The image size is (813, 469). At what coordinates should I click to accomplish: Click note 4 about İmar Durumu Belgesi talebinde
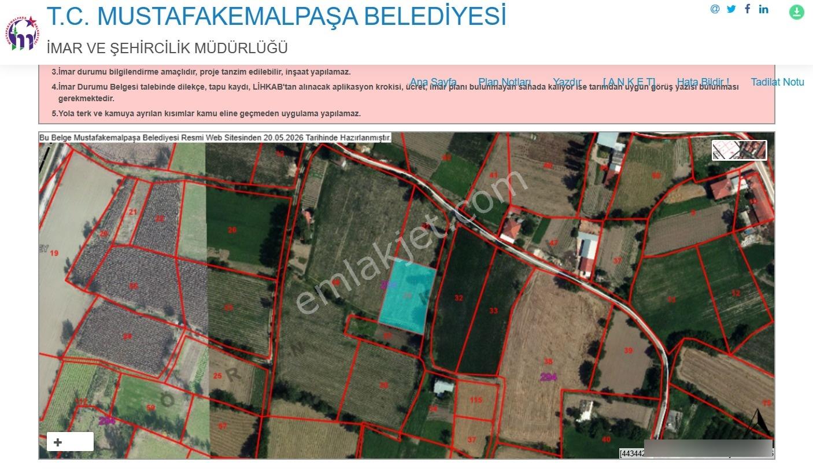[396, 93]
